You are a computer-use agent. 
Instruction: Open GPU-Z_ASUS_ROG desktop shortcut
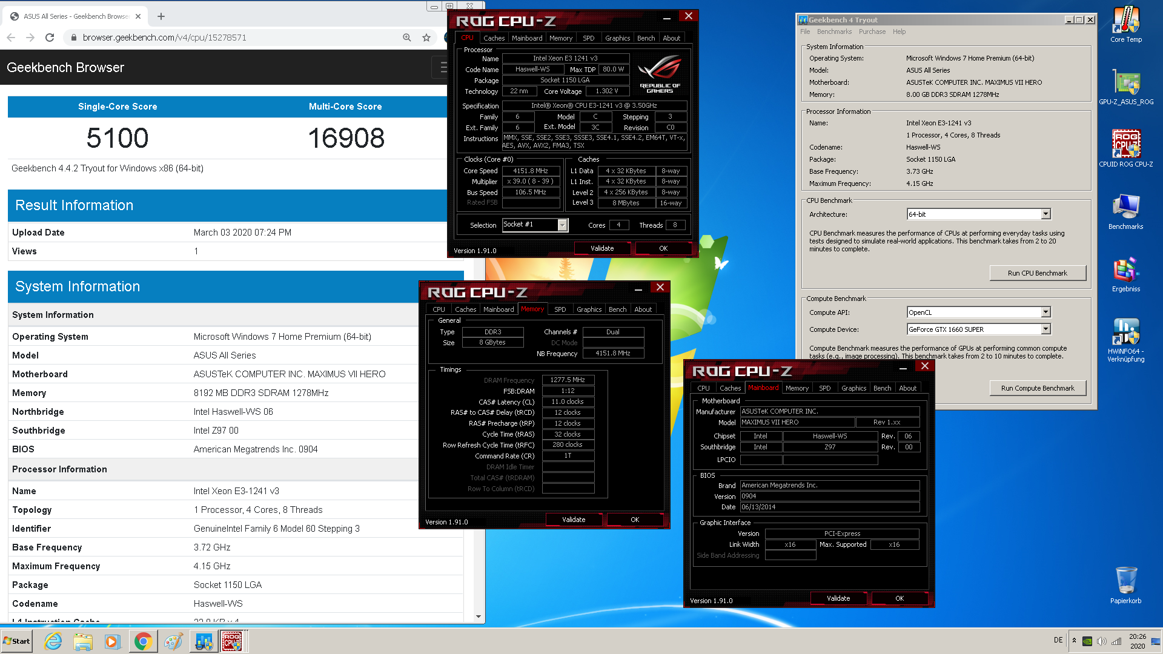[1125, 87]
